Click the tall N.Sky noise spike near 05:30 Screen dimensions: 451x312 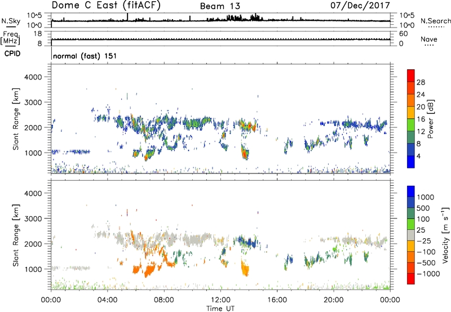click(127, 17)
